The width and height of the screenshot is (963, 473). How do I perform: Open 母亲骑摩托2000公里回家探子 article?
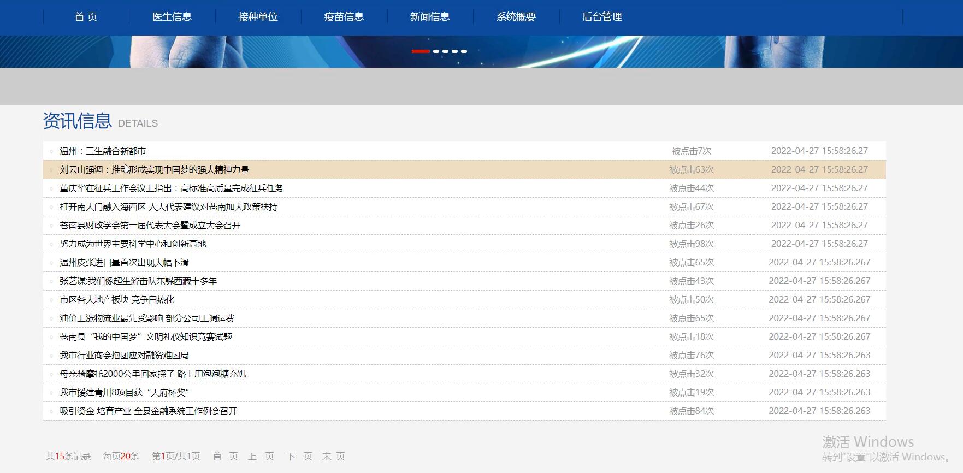click(153, 374)
